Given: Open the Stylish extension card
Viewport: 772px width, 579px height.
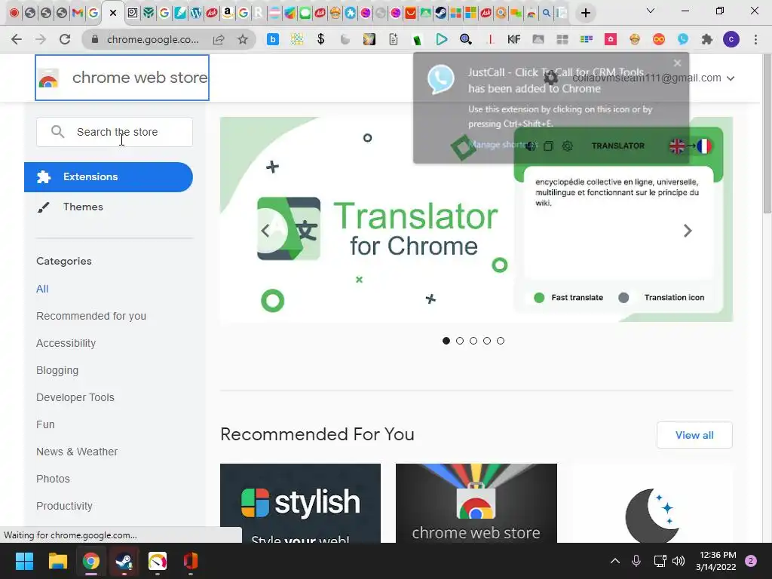Looking at the screenshot, I should pyautogui.click(x=300, y=503).
